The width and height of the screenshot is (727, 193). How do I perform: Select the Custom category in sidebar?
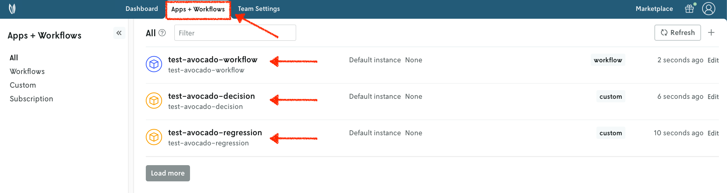coord(23,85)
